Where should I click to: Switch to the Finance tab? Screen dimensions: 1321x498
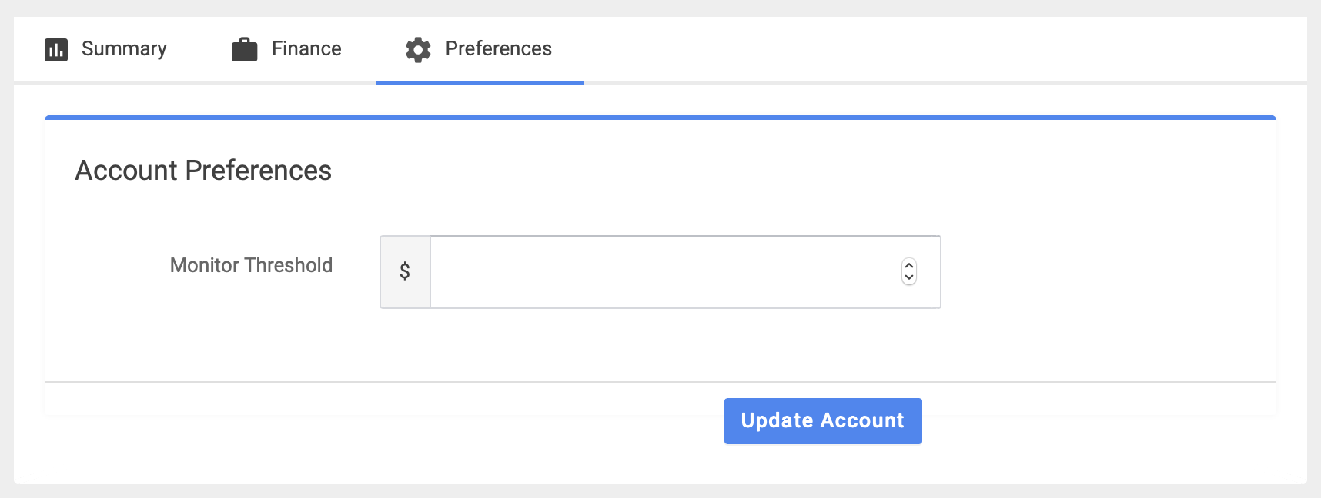point(306,49)
